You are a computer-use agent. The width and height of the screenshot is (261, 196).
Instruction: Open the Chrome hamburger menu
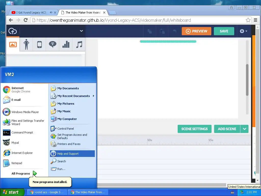255,20
